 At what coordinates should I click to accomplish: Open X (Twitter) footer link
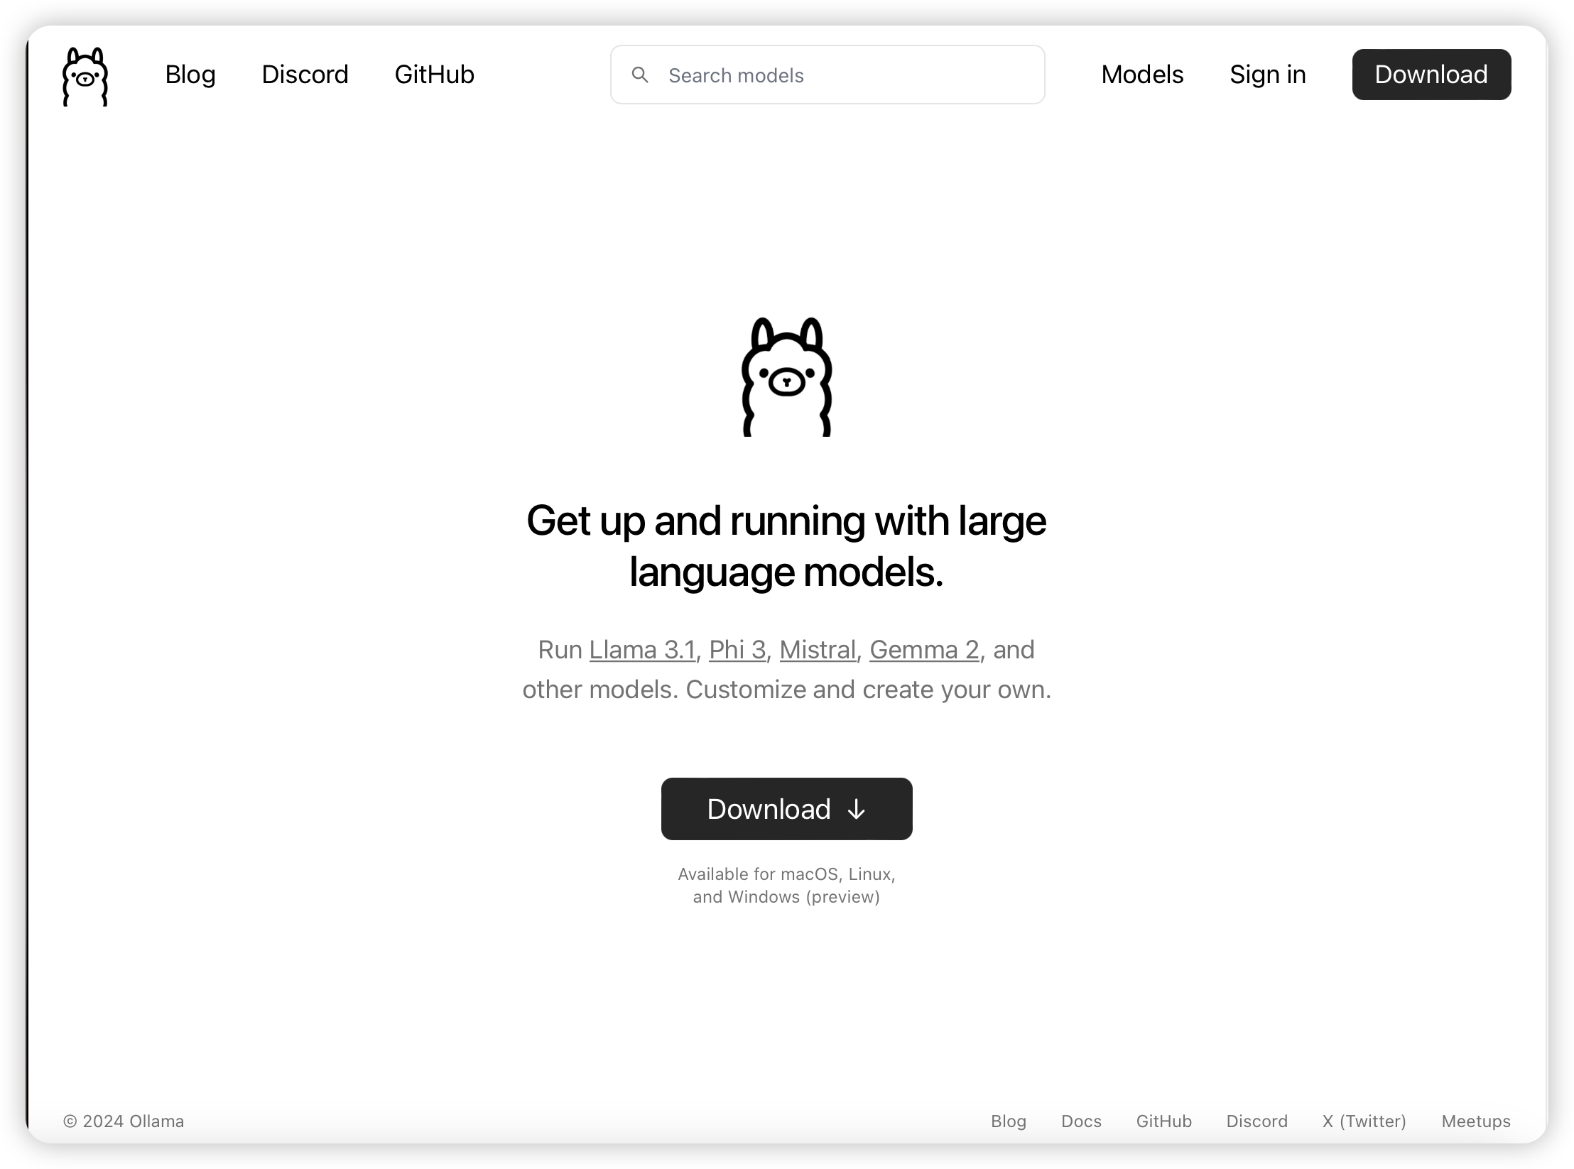(1364, 1121)
